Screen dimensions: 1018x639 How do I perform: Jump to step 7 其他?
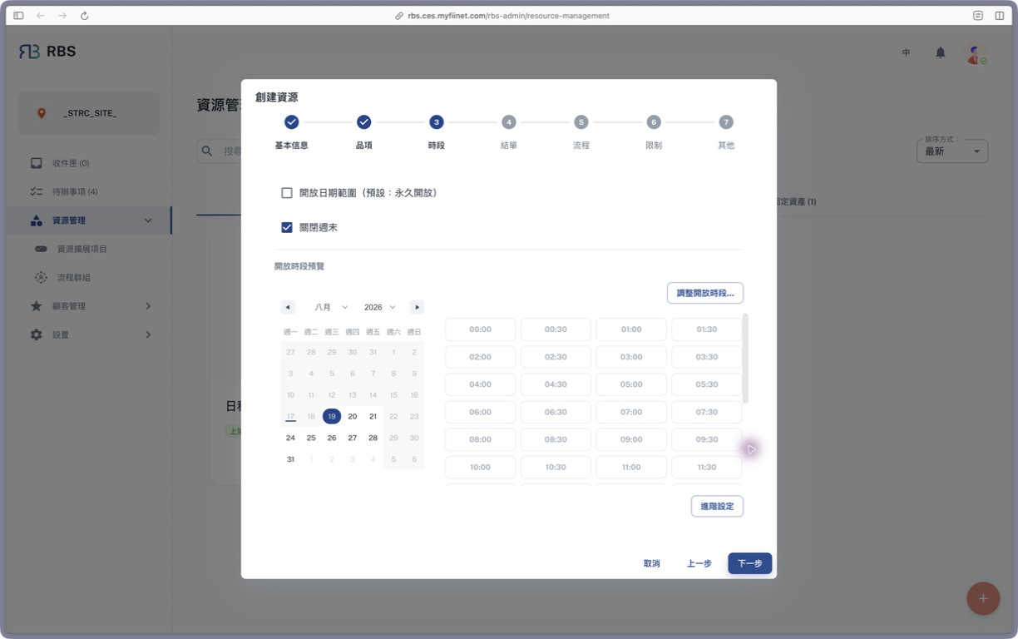[726, 131]
